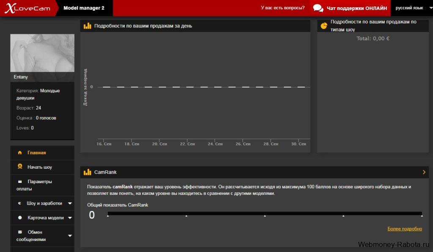Click the Категория: Молодые девушки entry
The width and height of the screenshot is (433, 252).
coord(38,94)
